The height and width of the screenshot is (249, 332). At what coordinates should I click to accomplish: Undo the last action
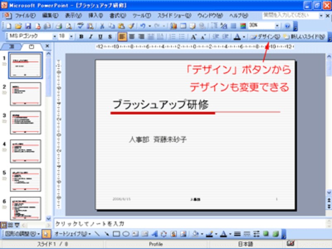click(x=143, y=26)
